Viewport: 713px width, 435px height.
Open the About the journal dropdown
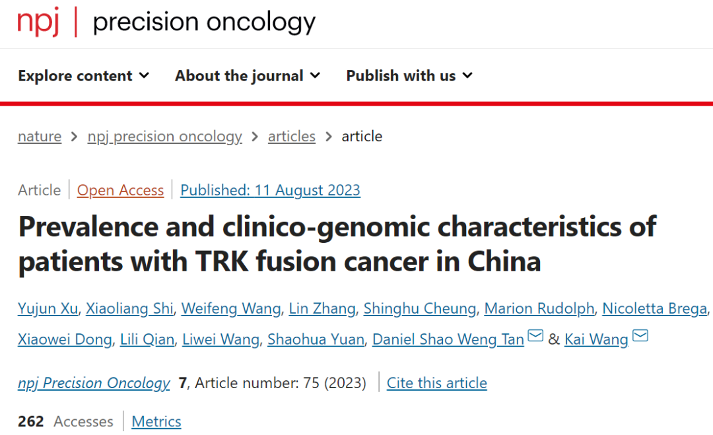click(248, 76)
